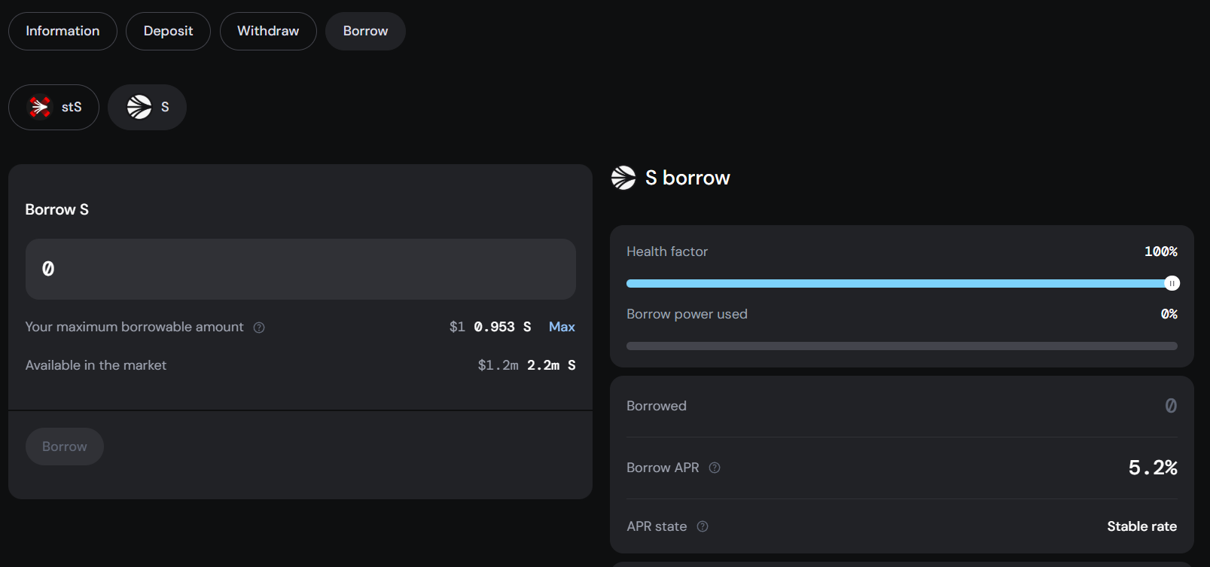Click the $1.2m market value
Image resolution: width=1210 pixels, height=567 pixels.
click(x=498, y=365)
